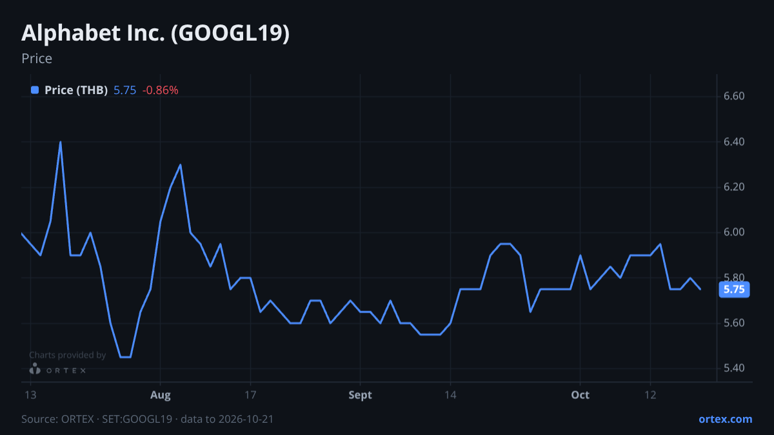Click the 5.80 y-axis label
Viewport: 774px width, 435px height.
(734, 278)
